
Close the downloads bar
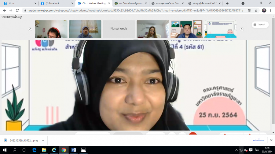point(271,140)
